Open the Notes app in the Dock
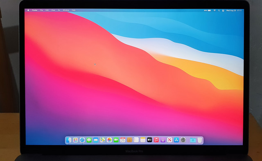This screenshot has height=161, width=262. coord(143,140)
